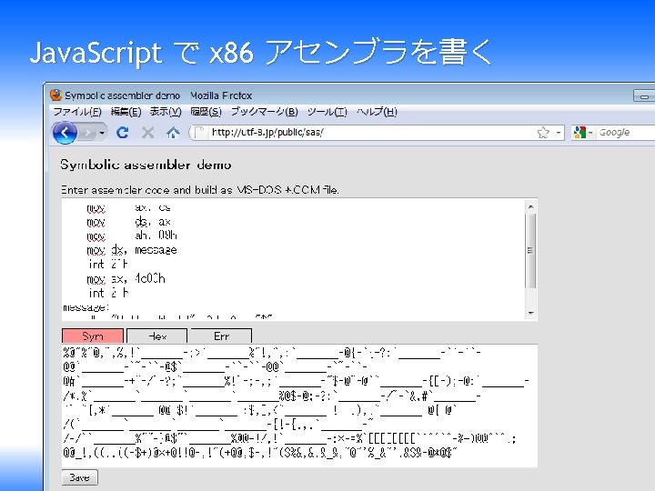Click the 'mov ax, 4c00h' code line
This screenshot has height=491, width=655.
pyautogui.click(x=126, y=278)
